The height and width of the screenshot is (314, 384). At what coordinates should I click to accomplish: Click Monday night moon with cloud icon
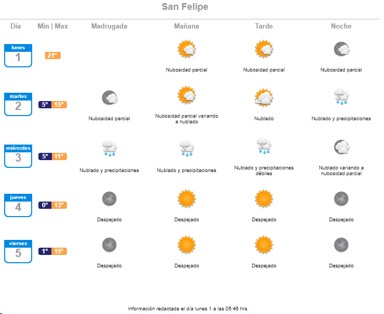click(341, 49)
